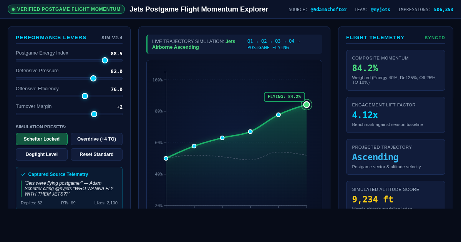
Task: Click the 80% y-axis label
Action: [159, 111]
